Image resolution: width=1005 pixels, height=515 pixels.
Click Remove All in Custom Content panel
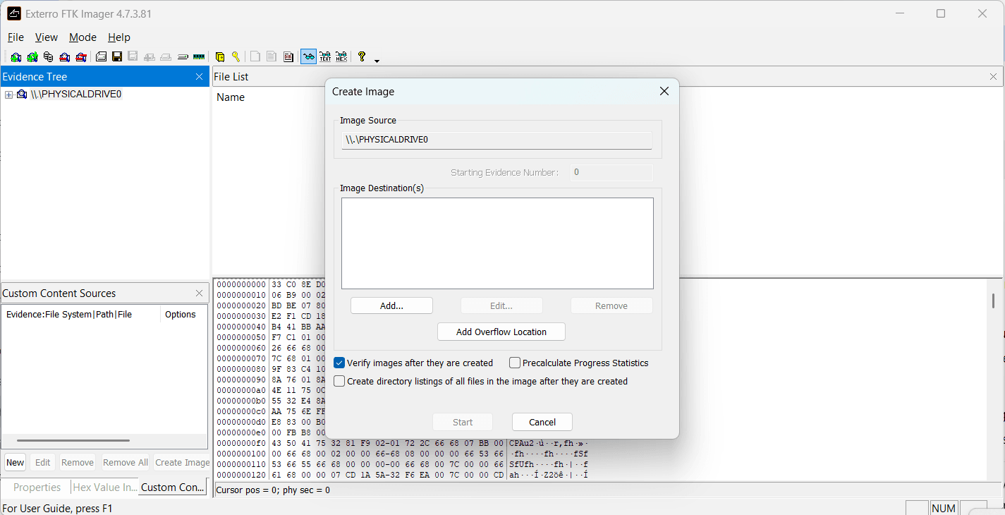126,462
